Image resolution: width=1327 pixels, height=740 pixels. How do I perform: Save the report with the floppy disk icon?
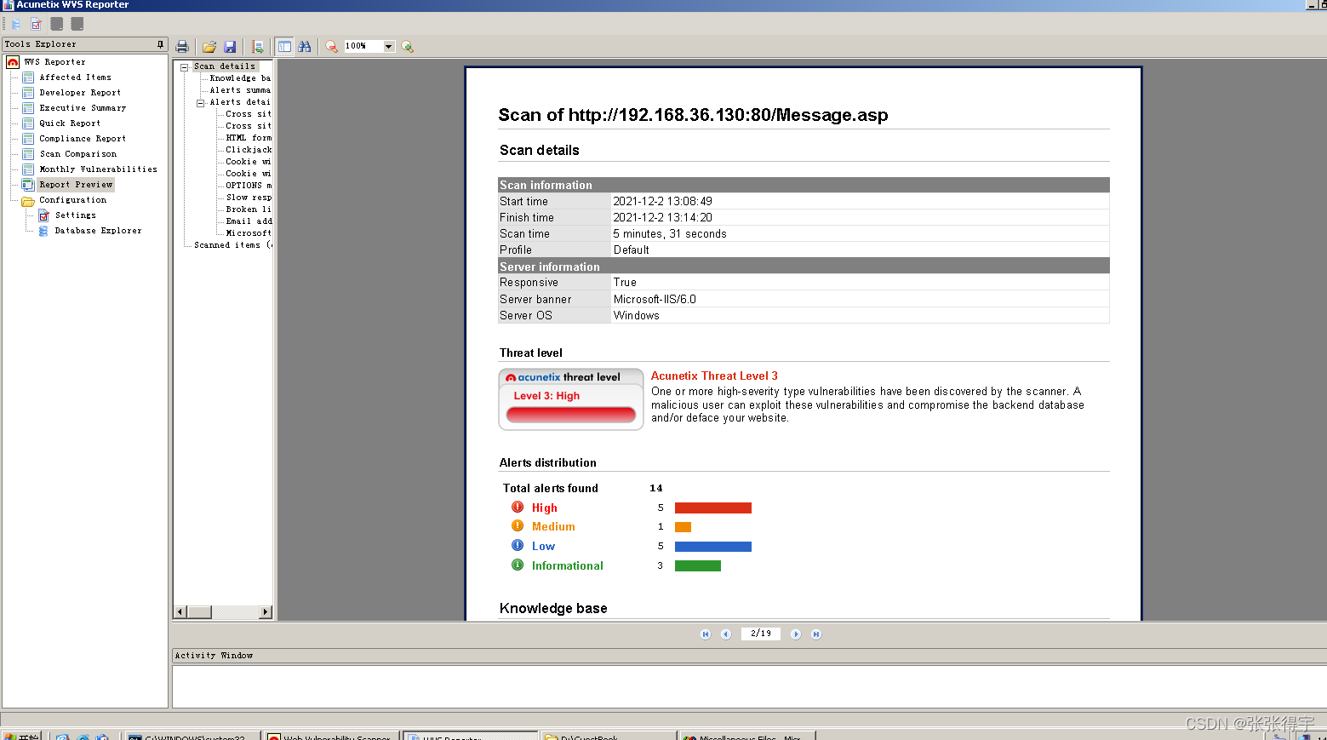[x=230, y=47]
